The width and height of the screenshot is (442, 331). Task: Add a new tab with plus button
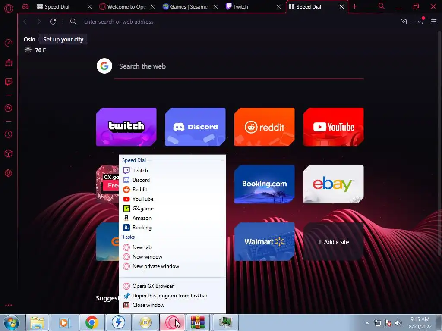355,6
